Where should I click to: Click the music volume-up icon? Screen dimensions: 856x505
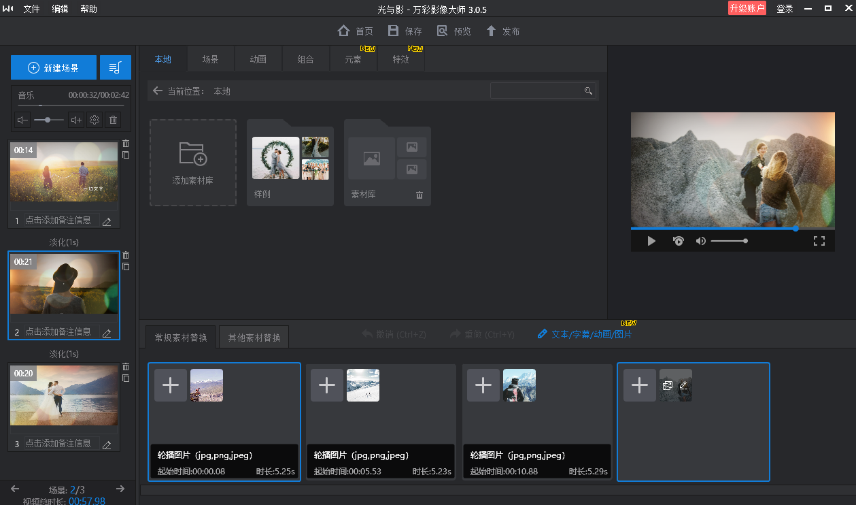point(76,120)
